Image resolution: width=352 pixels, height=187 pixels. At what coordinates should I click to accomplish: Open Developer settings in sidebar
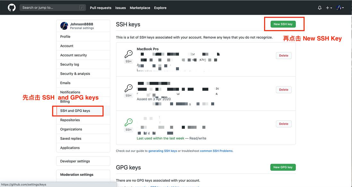(x=75, y=161)
